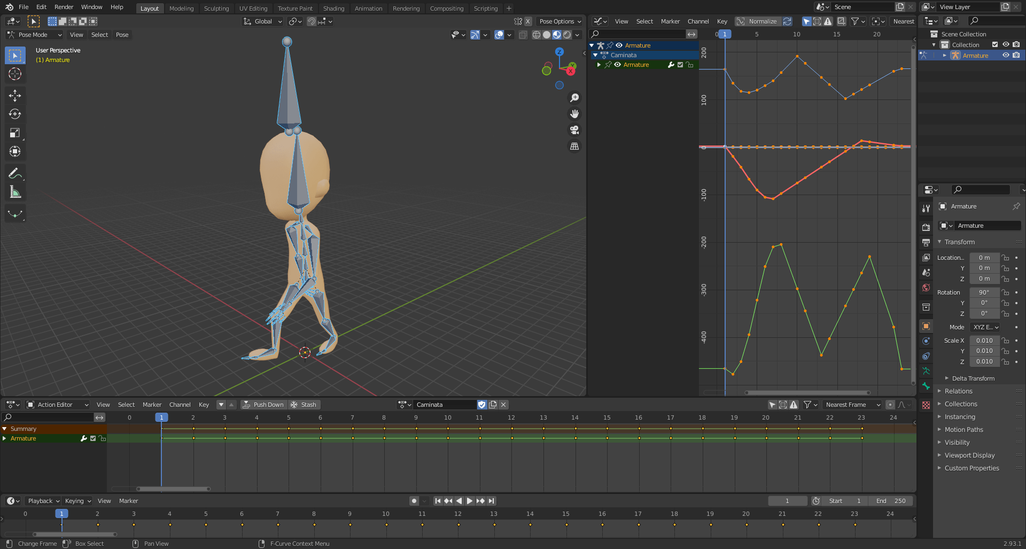Jump to the start frame playback button
The height and width of the screenshot is (549, 1026).
(438, 501)
